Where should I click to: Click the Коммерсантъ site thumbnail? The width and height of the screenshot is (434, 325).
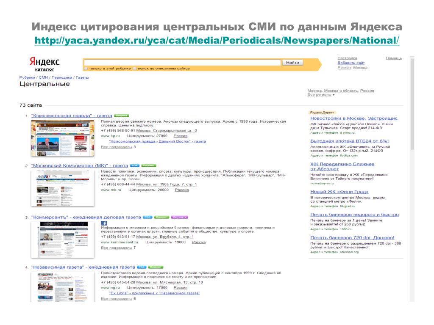click(x=63, y=240)
